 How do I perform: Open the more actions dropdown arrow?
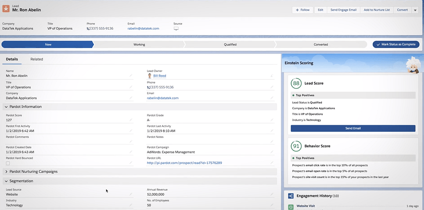(415, 10)
